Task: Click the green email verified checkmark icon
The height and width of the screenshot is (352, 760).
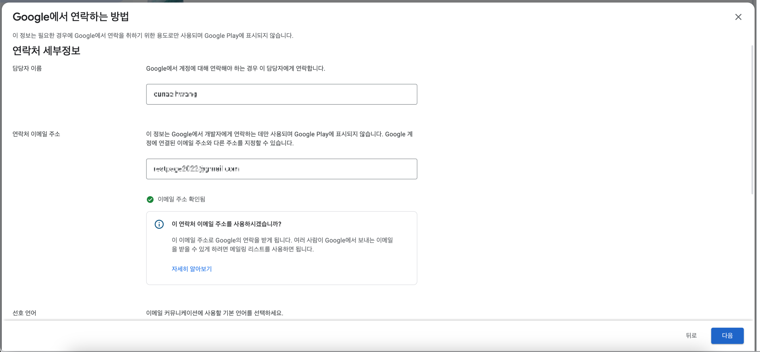Action: (x=150, y=199)
